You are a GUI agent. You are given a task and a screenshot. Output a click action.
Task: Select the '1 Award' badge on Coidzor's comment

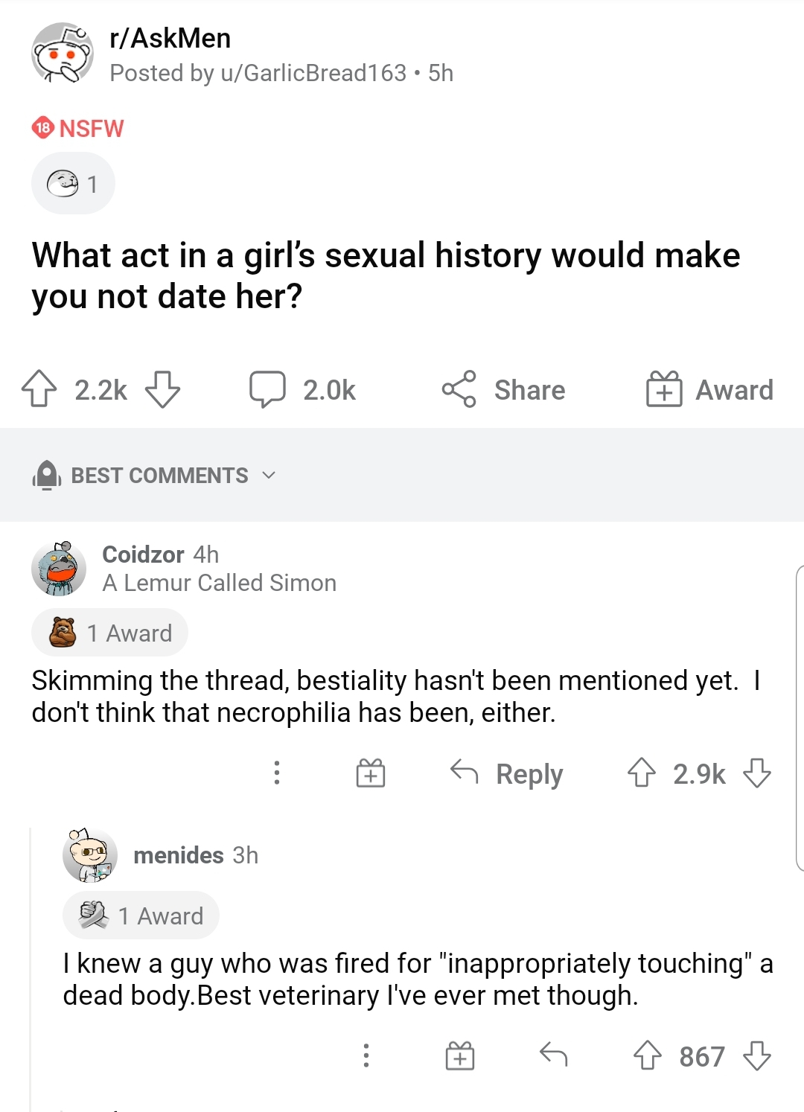pyautogui.click(x=109, y=632)
